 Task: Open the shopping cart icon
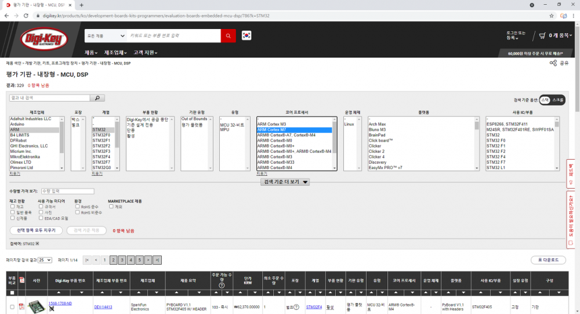(542, 36)
